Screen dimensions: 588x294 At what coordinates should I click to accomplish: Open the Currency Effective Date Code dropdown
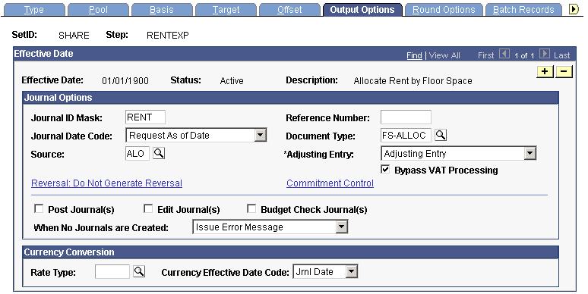coord(352,271)
